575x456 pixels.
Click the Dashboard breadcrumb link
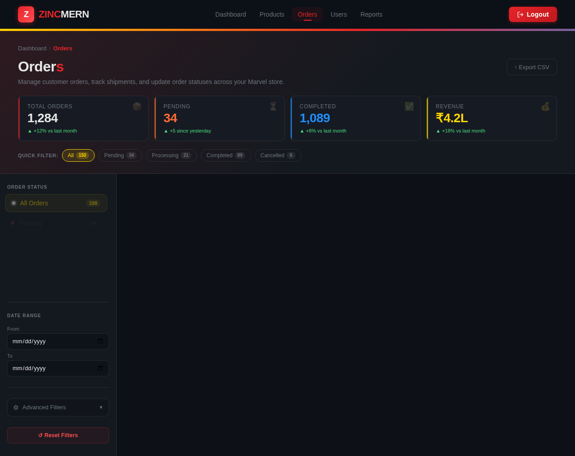32,48
